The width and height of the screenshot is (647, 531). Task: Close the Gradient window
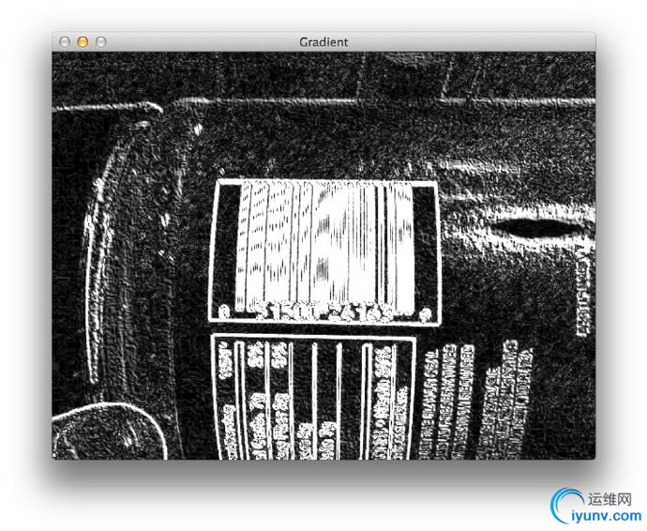[x=65, y=41]
